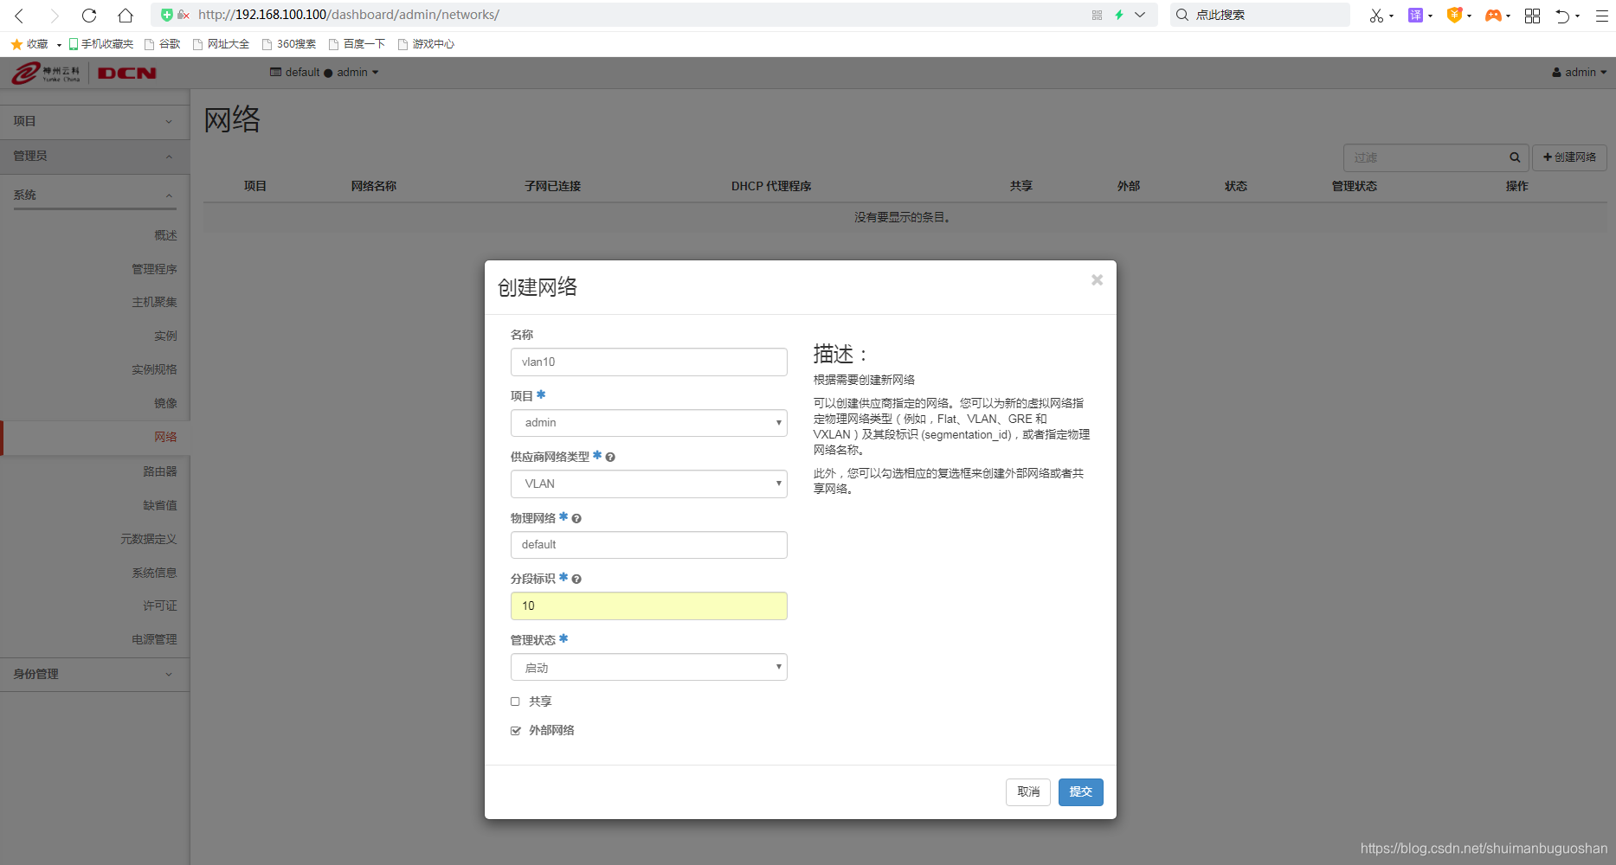Click the search magnifier in the filter box
Screen dimensions: 1616x865
(1514, 157)
